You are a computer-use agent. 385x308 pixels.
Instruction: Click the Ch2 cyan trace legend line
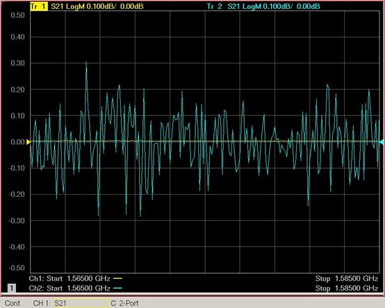tap(117, 288)
